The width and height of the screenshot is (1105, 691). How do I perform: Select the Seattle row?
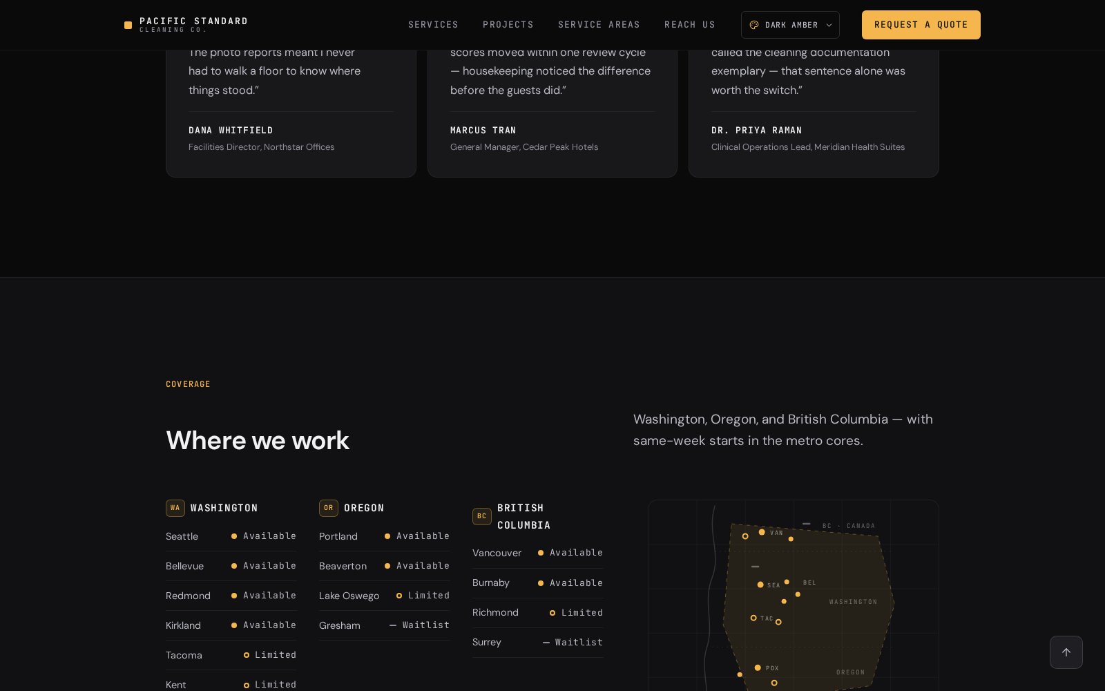[231, 536]
